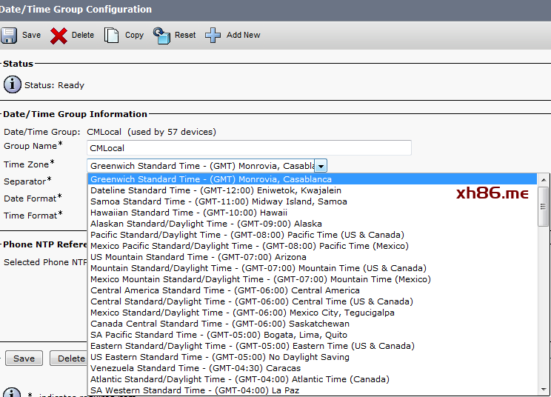The height and width of the screenshot is (397, 551).
Task: Choose US Mountain Standard Time Arizona
Action: click(x=198, y=257)
